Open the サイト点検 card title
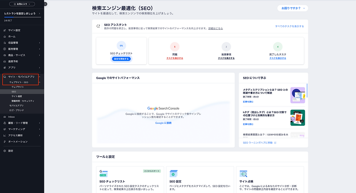 point(246,181)
